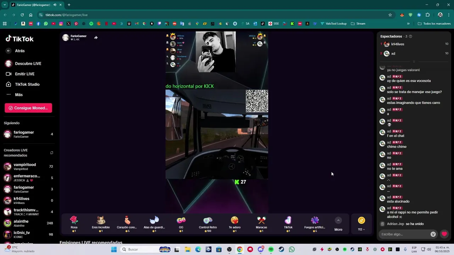Open the Stream bookmarks folder
This screenshot has height=255, width=454.
coord(358,24)
